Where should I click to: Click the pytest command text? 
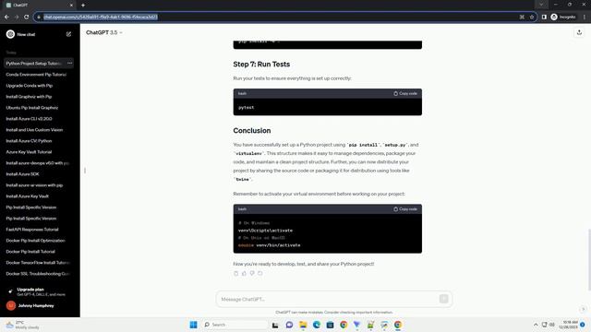tap(247, 107)
